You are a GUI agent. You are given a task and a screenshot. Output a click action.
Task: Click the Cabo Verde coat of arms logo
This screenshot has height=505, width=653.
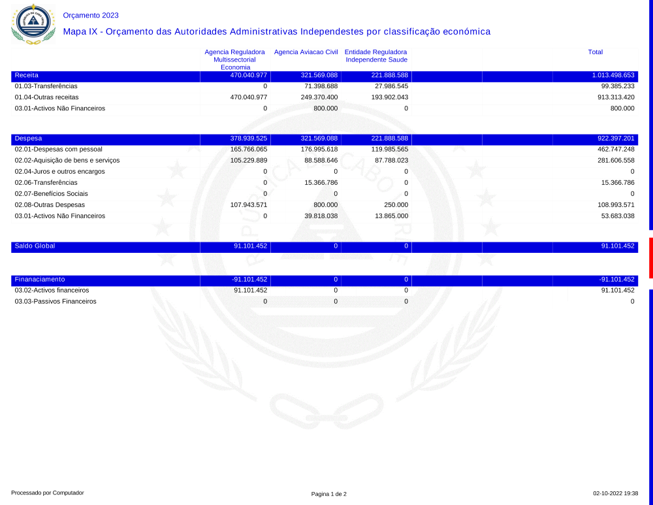coord(31,23)
